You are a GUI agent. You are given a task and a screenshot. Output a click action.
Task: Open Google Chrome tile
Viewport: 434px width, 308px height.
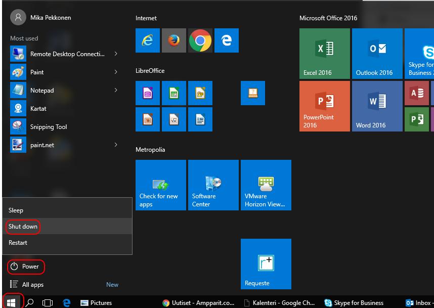coord(200,40)
